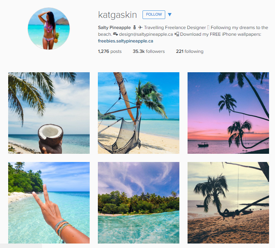Expand the dropdown arrow beside FOLLOW

point(170,15)
